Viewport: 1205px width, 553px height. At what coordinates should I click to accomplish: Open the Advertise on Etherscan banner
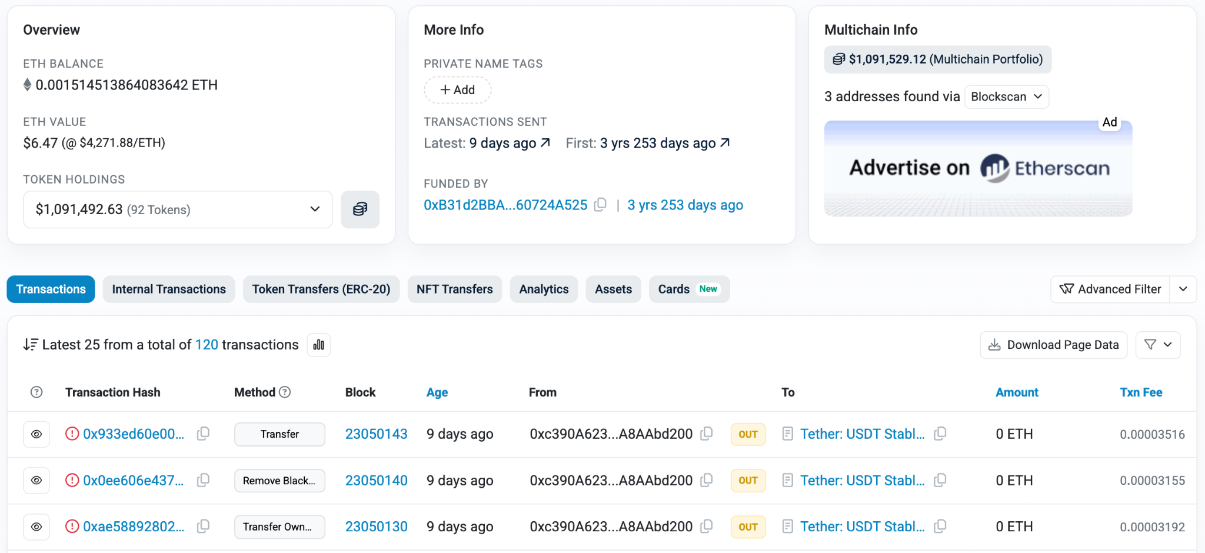(x=978, y=168)
